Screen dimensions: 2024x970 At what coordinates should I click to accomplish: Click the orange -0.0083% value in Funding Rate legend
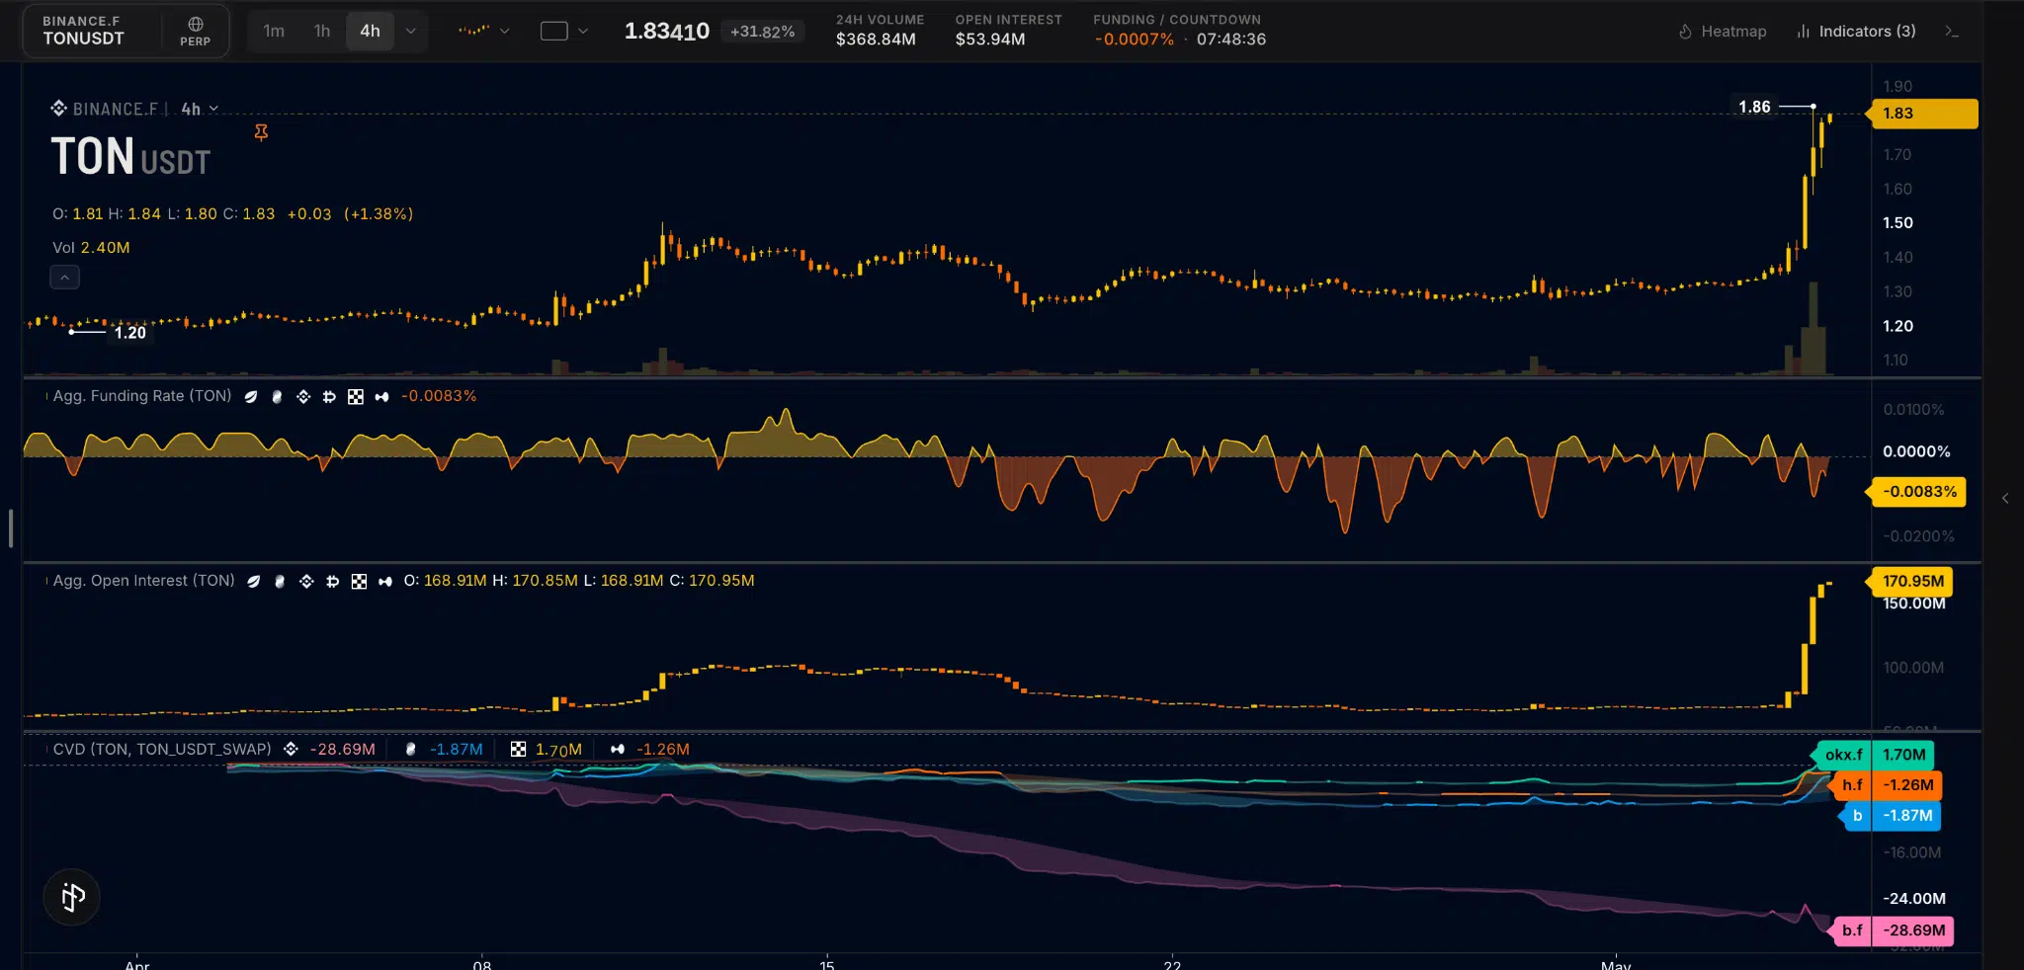coord(439,396)
